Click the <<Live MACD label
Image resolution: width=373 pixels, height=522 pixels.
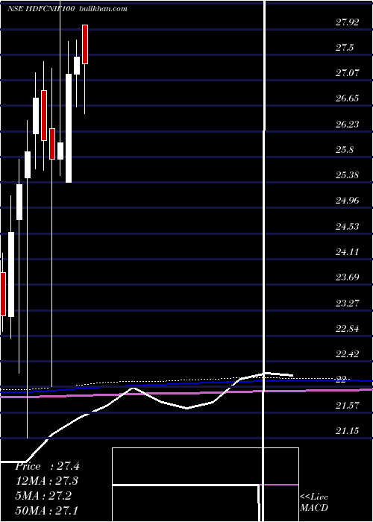click(x=314, y=502)
